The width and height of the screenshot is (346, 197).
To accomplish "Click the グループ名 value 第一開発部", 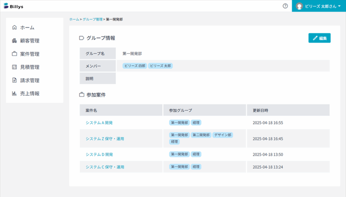I will [132, 53].
